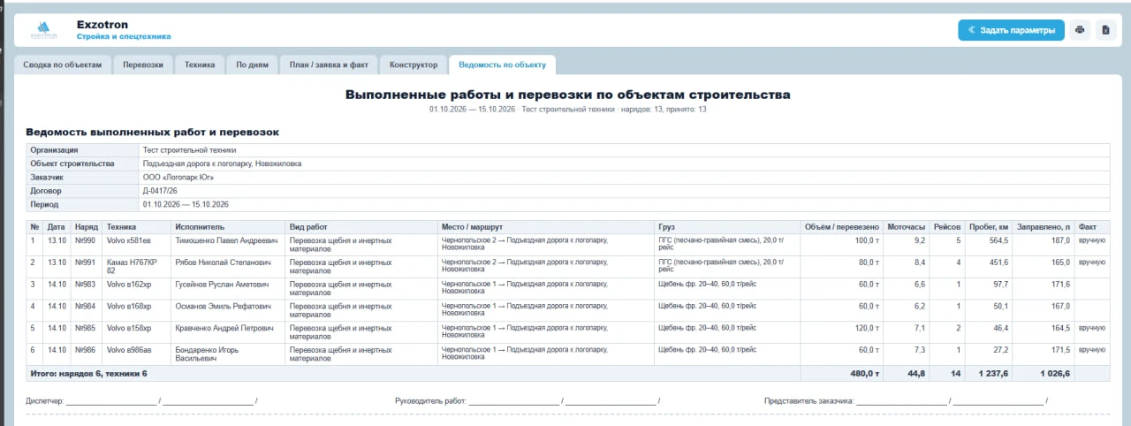Click customer ООО «Логопарк Юг»
Viewport: 1131px width, 426px height.
click(x=178, y=177)
